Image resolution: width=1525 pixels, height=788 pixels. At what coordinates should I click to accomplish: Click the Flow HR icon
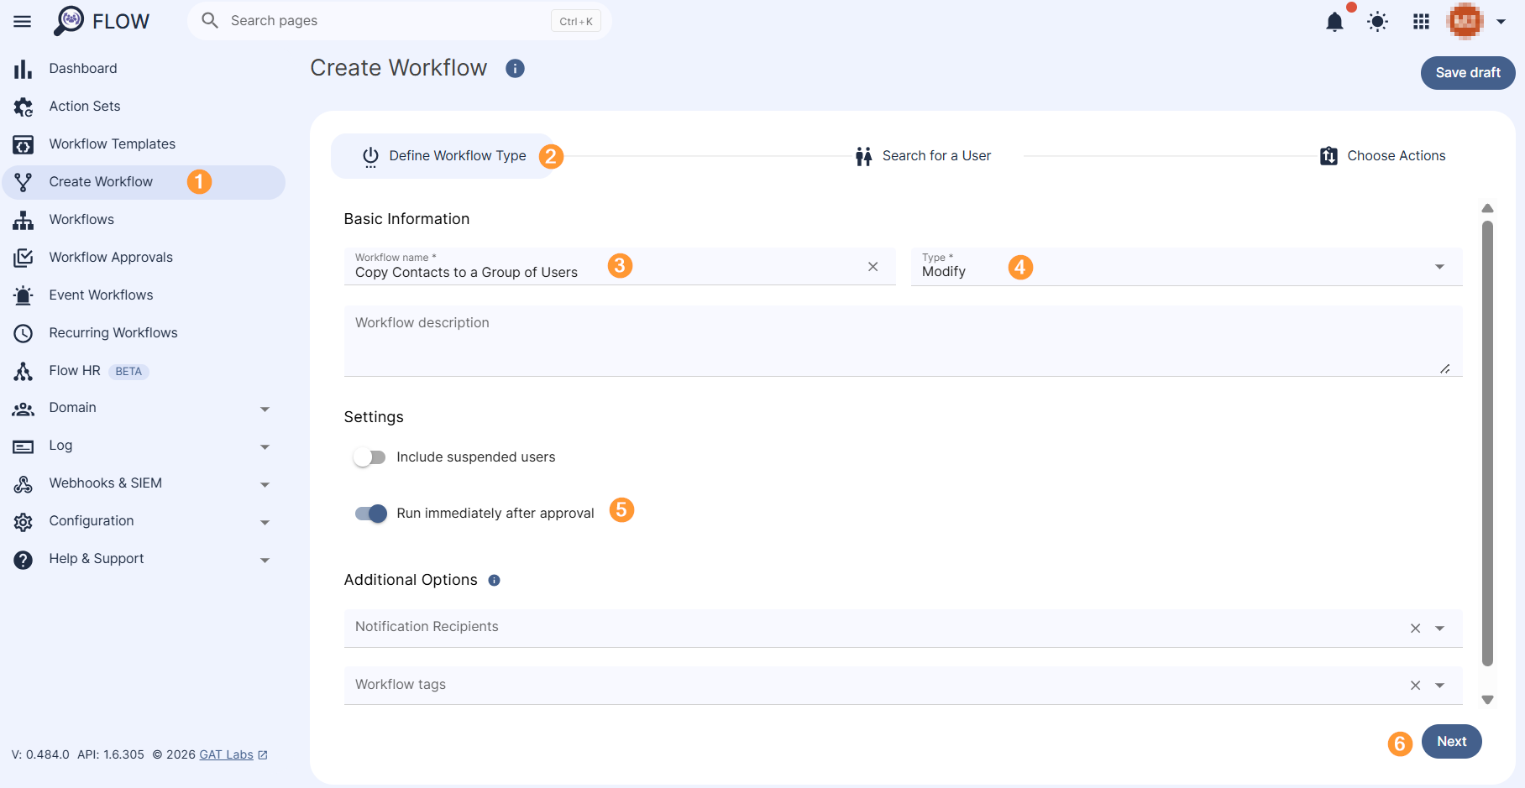coord(24,371)
